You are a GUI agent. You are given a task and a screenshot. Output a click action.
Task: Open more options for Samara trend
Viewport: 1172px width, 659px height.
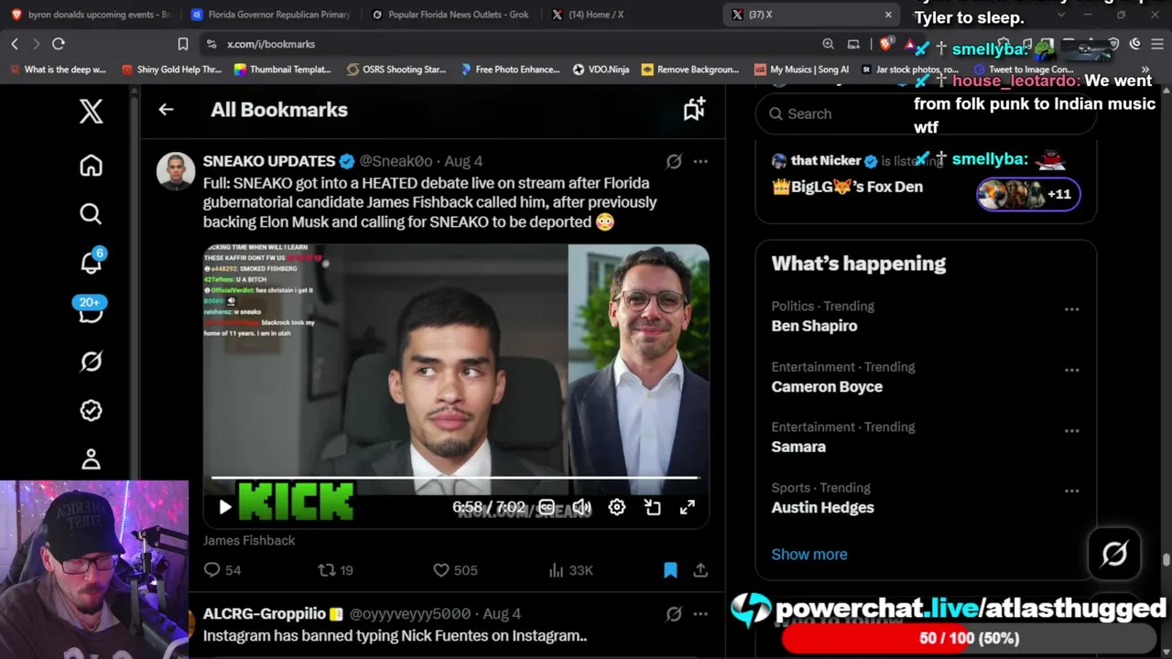point(1071,430)
